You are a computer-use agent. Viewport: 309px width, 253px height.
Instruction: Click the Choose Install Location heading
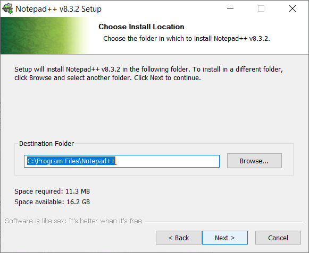141,27
